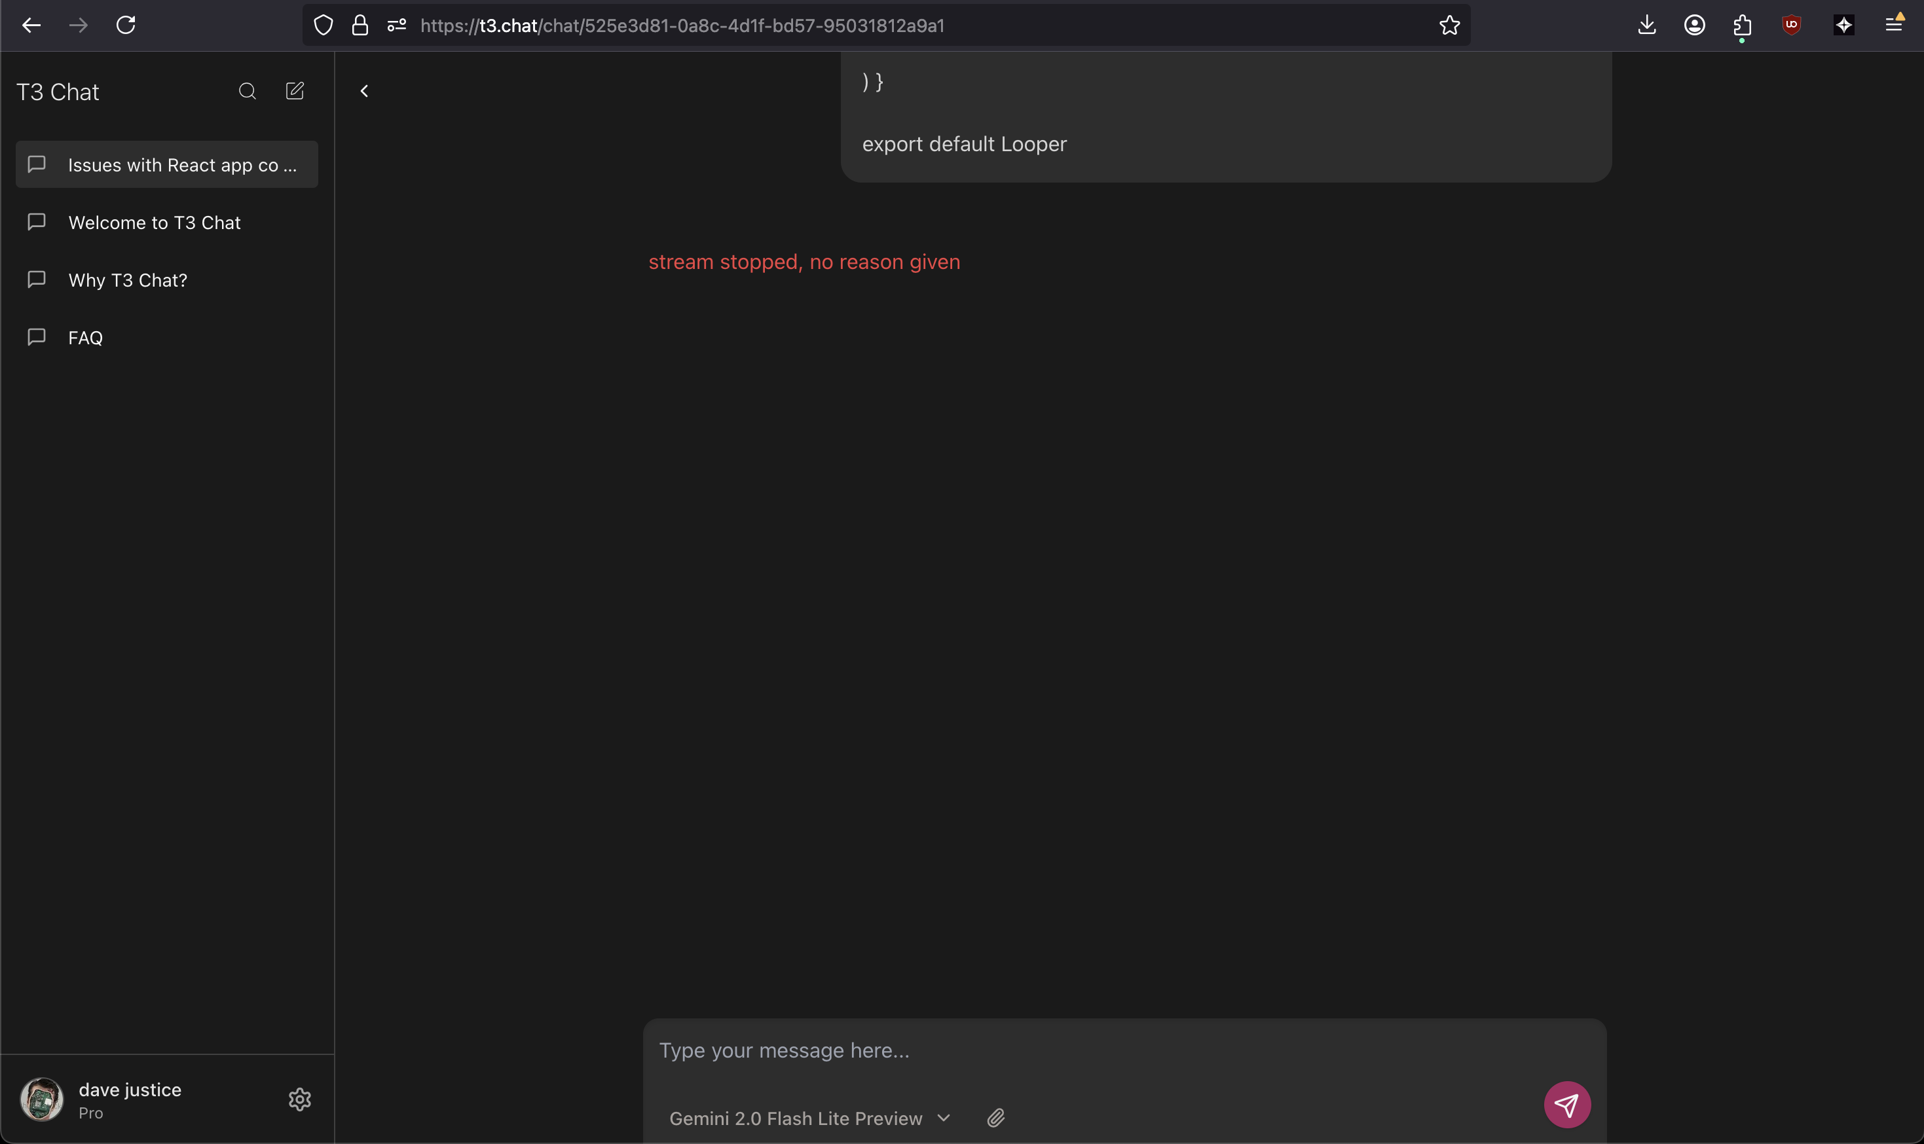Click the T3 Chat title link
This screenshot has height=1144, width=1924.
pos(58,92)
